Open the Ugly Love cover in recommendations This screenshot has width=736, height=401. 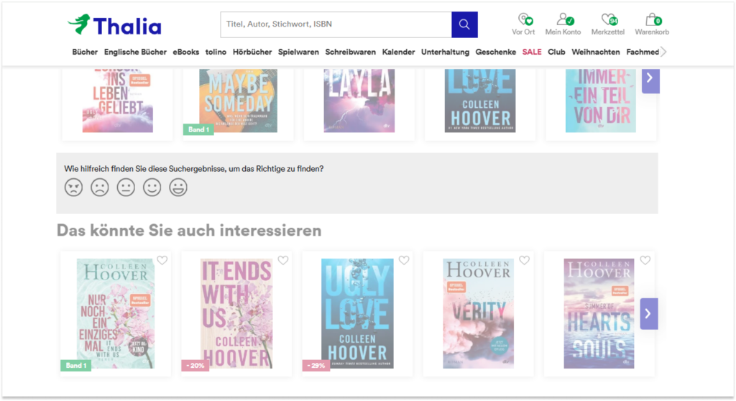(x=357, y=313)
